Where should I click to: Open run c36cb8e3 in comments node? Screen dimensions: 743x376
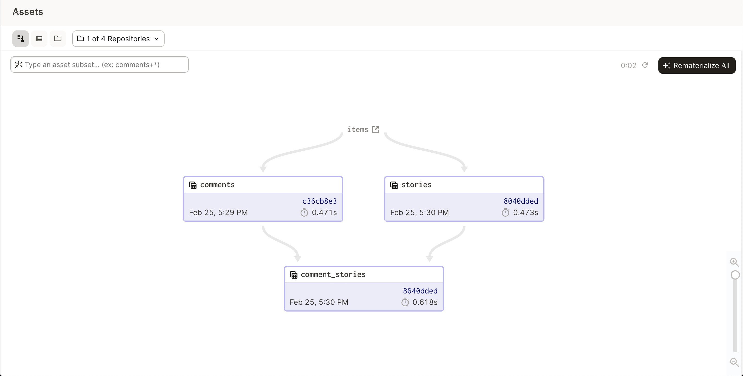tap(320, 201)
